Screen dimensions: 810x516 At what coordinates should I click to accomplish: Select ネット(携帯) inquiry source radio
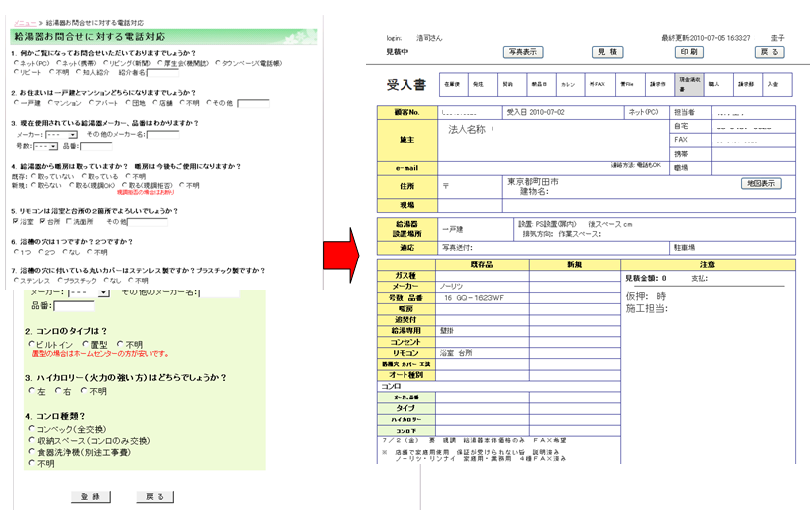point(58,63)
